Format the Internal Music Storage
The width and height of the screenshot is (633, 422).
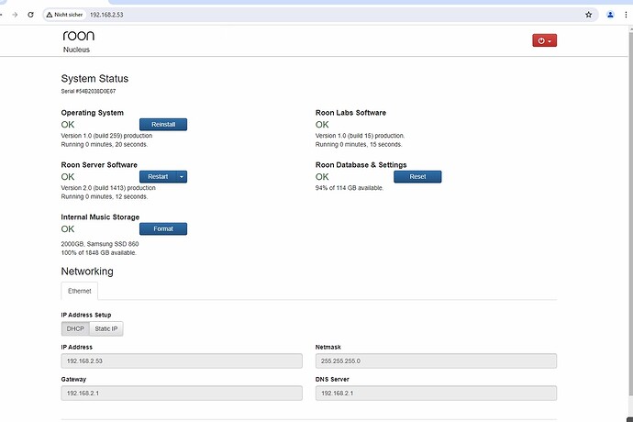[x=163, y=228]
